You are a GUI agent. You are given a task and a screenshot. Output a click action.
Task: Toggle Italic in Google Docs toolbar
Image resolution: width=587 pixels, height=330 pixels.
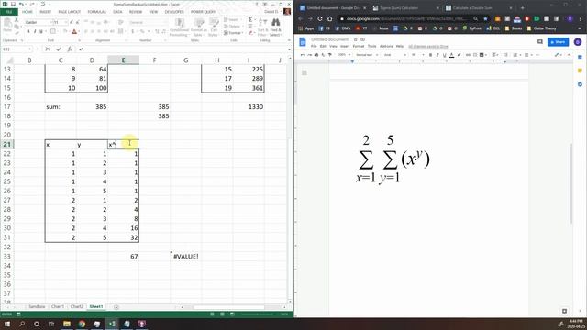point(437,55)
